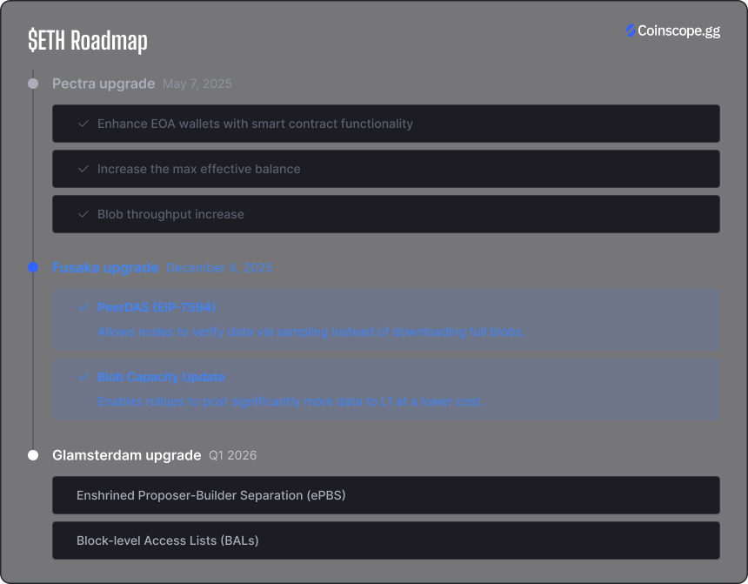Click the PeerDAS checkmark icon

coord(83,307)
